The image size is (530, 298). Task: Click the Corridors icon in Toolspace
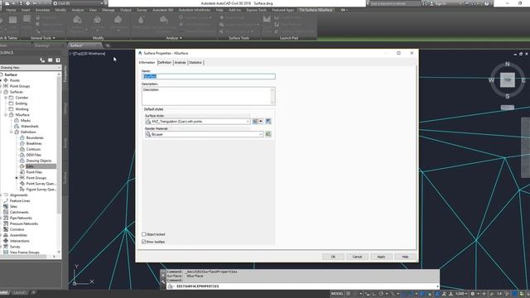point(6,229)
